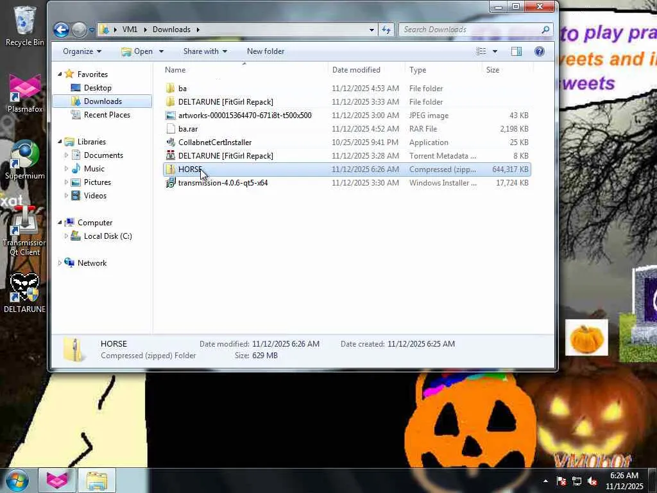
Task: Open Plasmafox from the taskbar
Action: pos(57,480)
